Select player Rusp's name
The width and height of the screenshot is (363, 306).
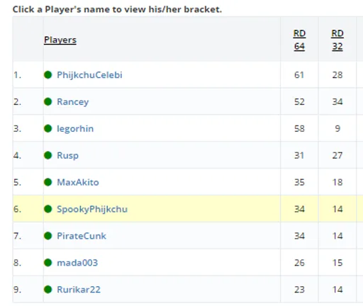coord(67,156)
